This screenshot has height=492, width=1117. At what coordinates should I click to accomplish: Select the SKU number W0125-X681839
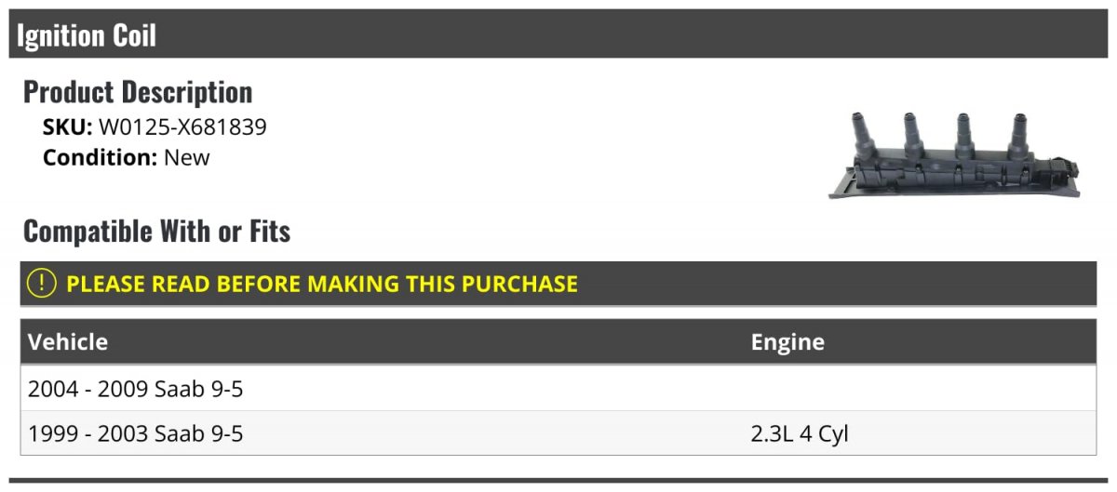pos(182,127)
